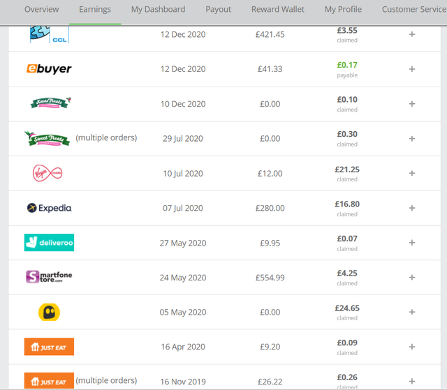The image size is (447, 390).
Task: Expand the Virgin Mobile £21.25 row
Action: click(412, 173)
